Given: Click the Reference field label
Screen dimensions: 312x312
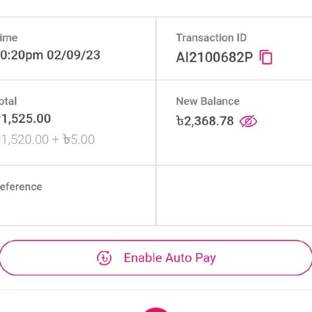Looking at the screenshot, I should coord(21,186).
